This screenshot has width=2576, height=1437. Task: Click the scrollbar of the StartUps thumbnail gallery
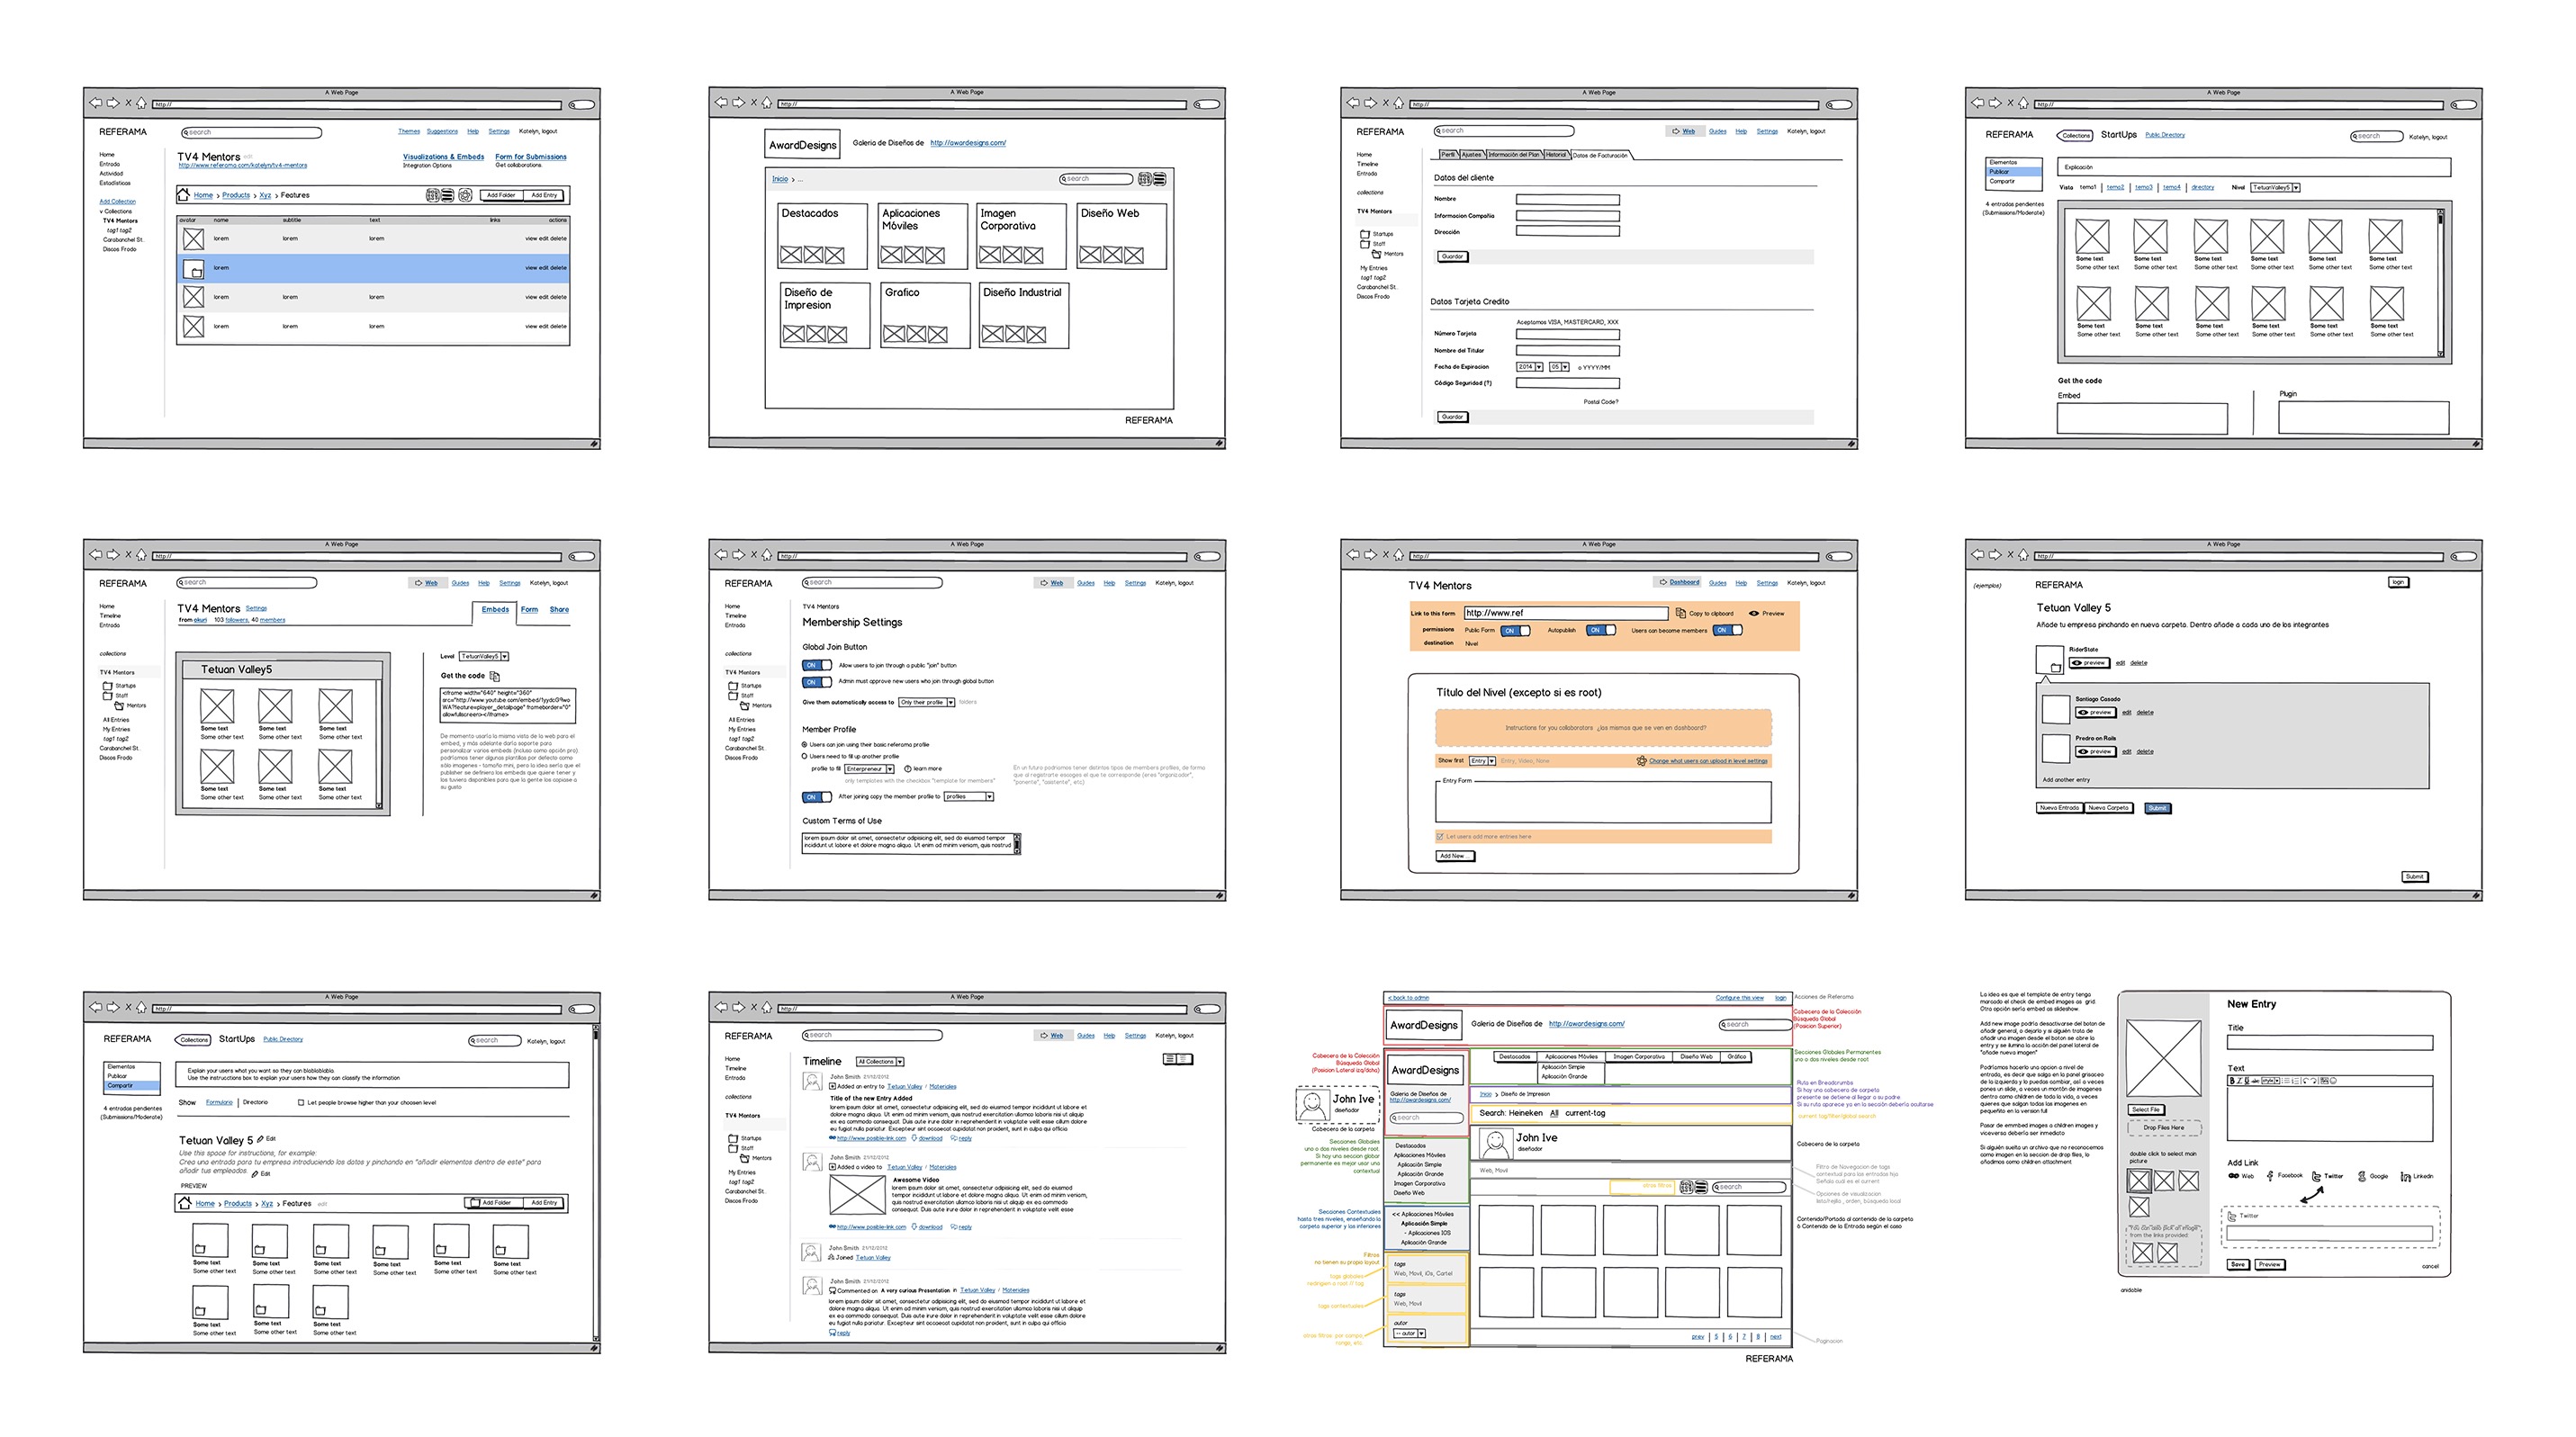(x=2440, y=283)
